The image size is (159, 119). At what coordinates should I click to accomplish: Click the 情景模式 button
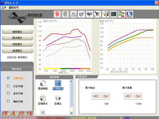[x=17, y=32]
